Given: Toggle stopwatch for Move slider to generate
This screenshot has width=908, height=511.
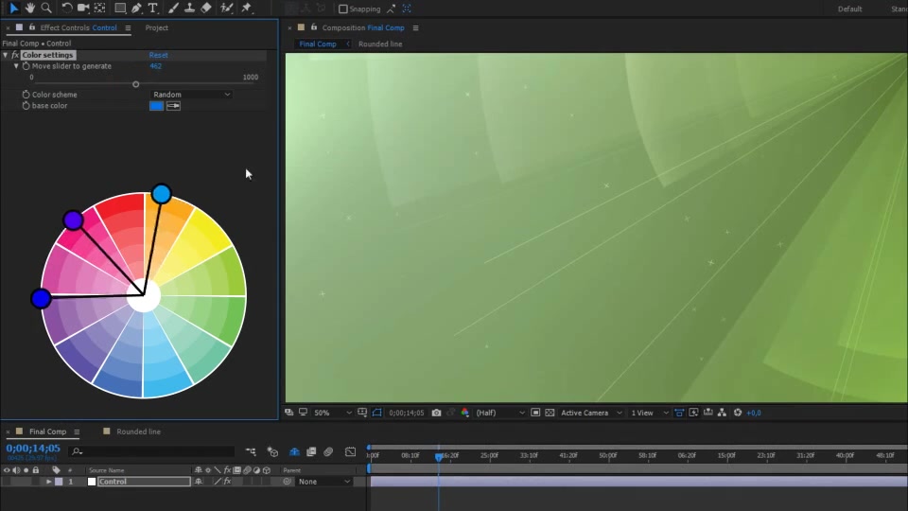Looking at the screenshot, I should 26,66.
